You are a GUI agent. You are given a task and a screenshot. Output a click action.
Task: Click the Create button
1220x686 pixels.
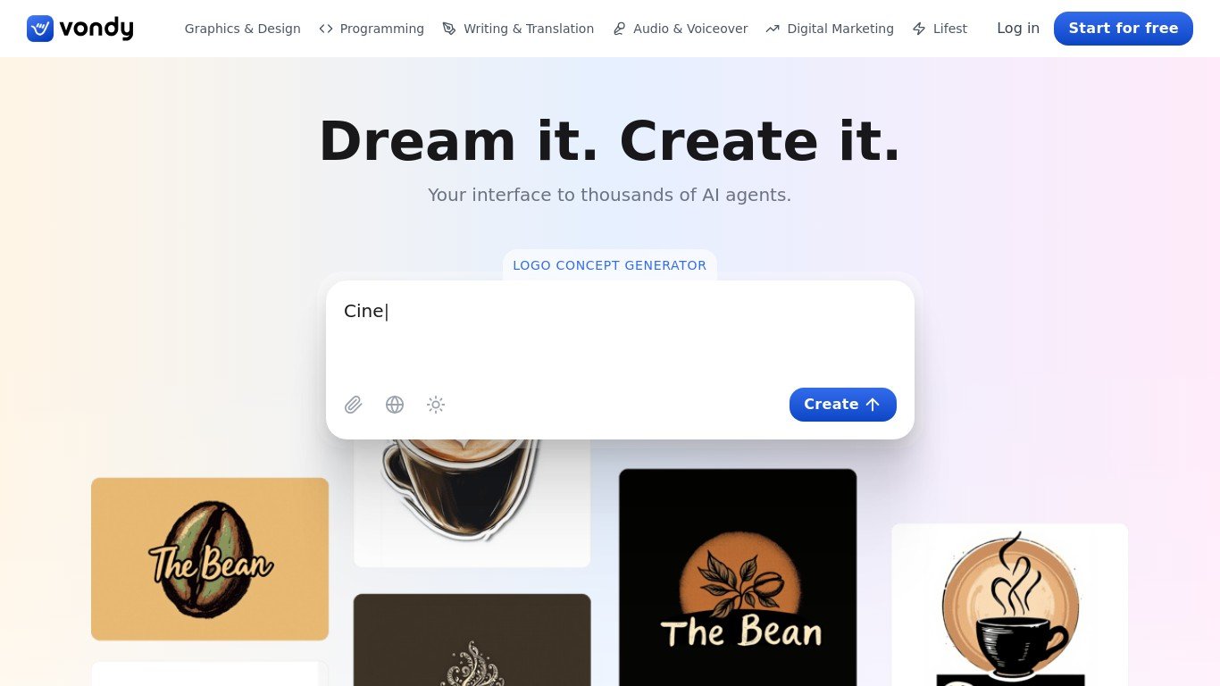click(x=843, y=405)
